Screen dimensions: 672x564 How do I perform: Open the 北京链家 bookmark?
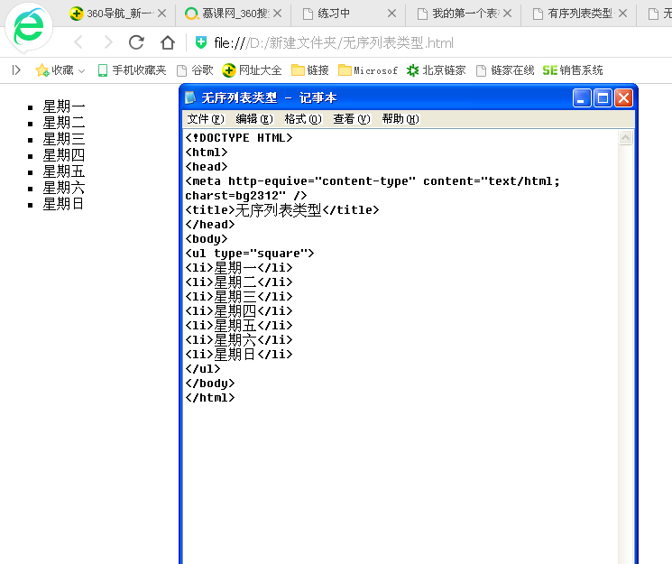click(x=437, y=70)
